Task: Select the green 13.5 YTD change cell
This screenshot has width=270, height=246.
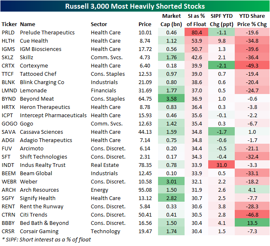Action: (252, 223)
